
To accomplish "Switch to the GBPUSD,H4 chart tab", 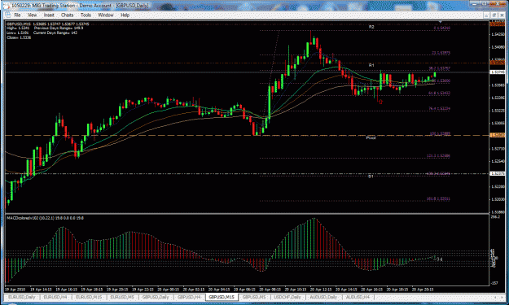I will point(189,297).
